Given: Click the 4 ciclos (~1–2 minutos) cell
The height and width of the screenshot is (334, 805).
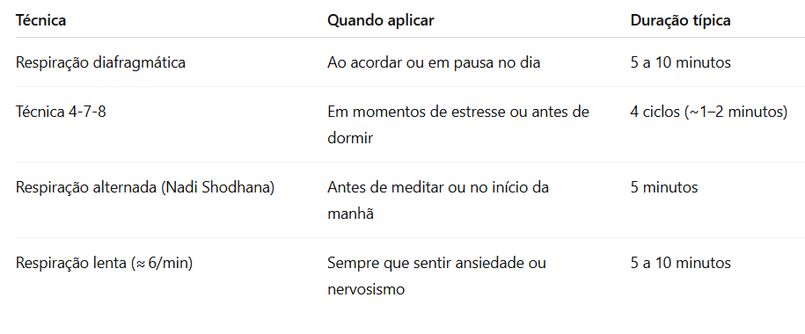Looking at the screenshot, I should pyautogui.click(x=709, y=112).
